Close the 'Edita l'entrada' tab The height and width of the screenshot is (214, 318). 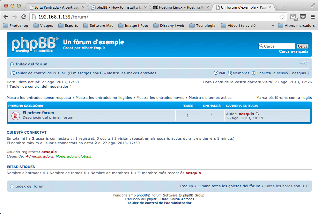83,7
